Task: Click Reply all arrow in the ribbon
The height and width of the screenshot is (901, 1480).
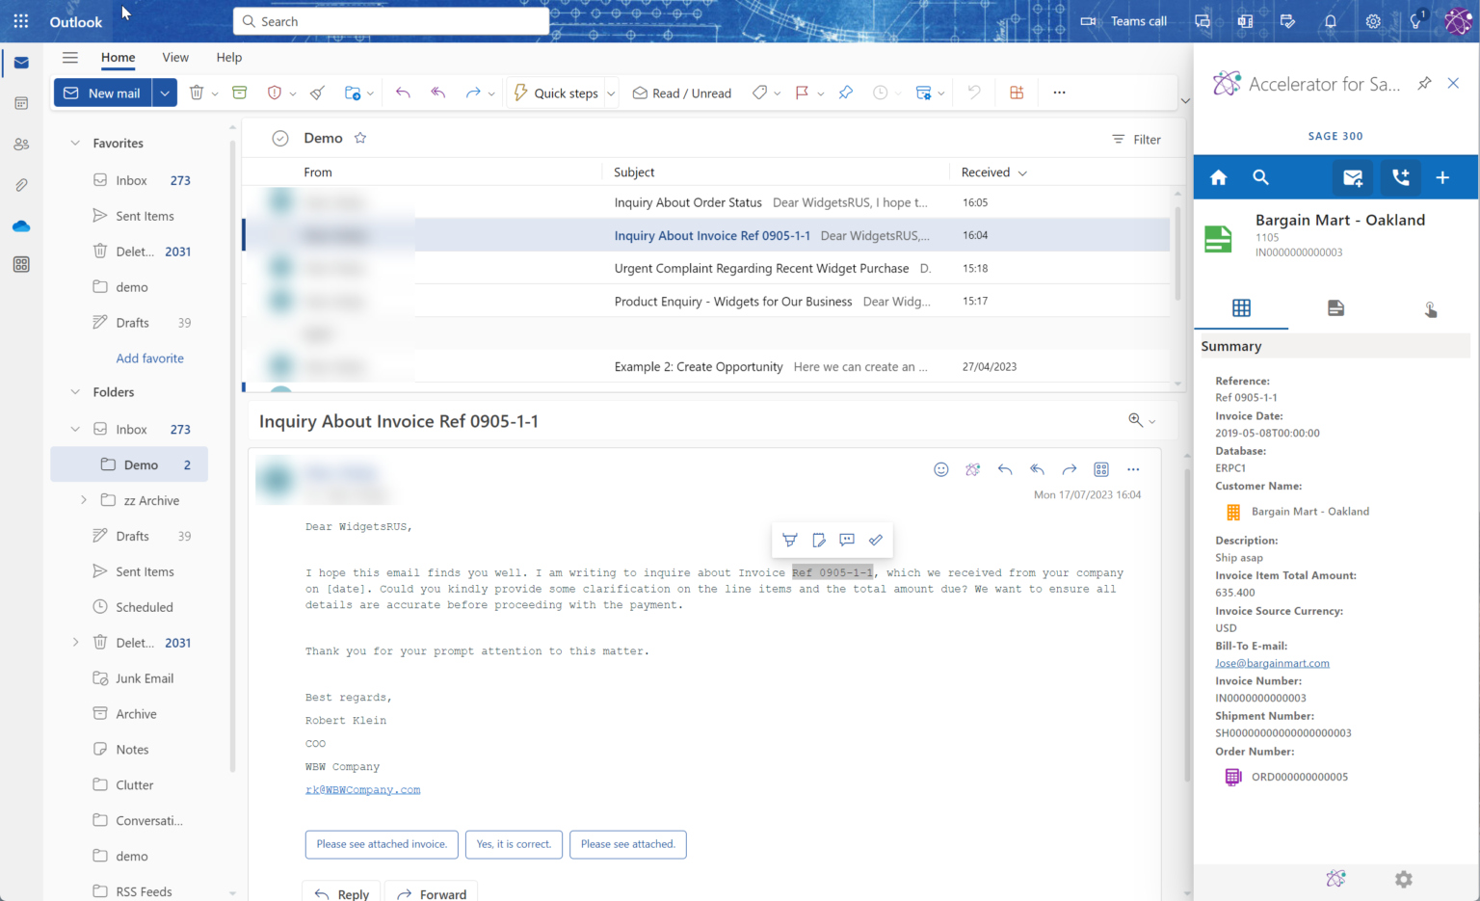Action: pos(438,93)
